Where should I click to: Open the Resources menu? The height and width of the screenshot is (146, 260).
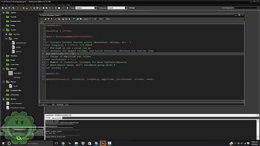(x=21, y=5)
